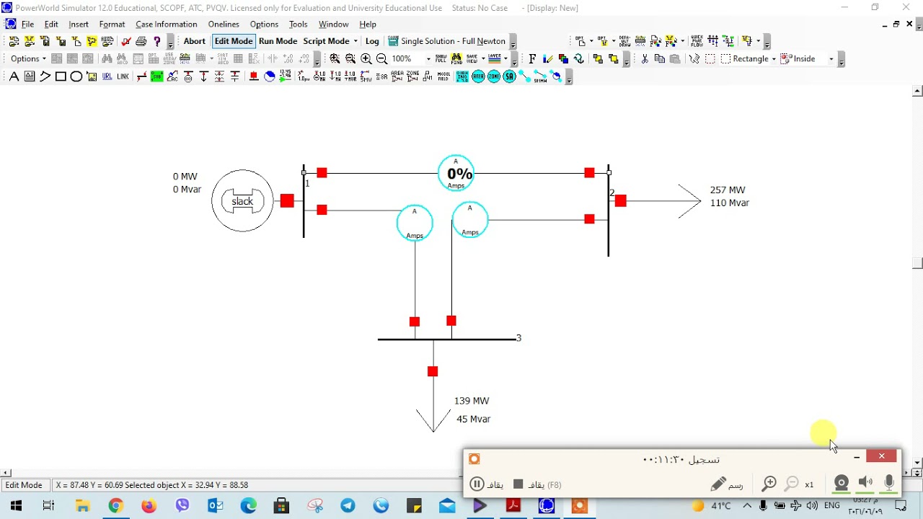Open the Options dropdown in toolbar
Screen dimensions: 923x519
tap(28, 58)
